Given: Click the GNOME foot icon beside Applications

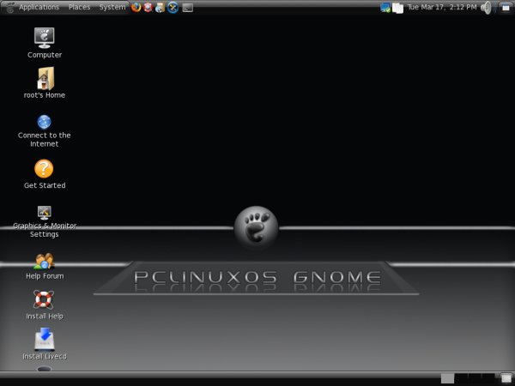Looking at the screenshot, I should pos(10,7).
